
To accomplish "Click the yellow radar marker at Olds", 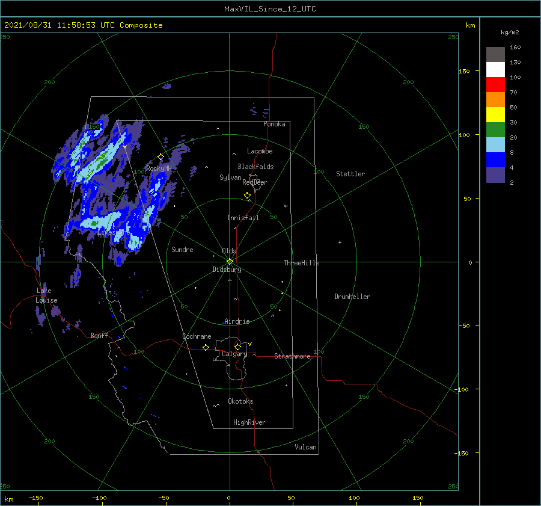I will tap(230, 262).
